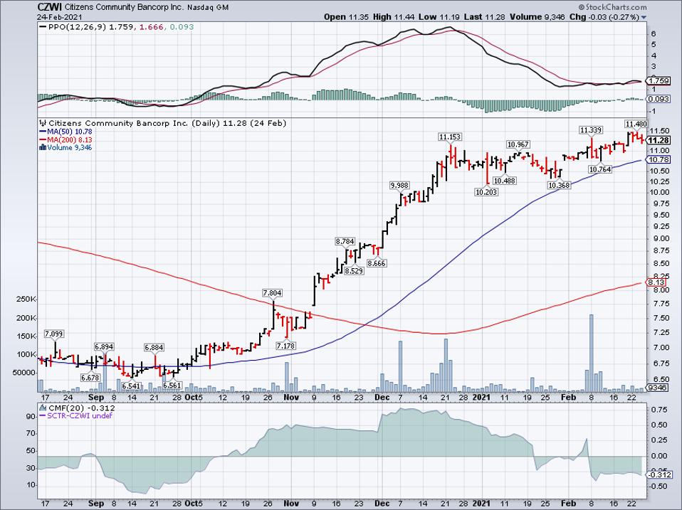
Task: Click the 6.894 price label
Action: pos(105,346)
